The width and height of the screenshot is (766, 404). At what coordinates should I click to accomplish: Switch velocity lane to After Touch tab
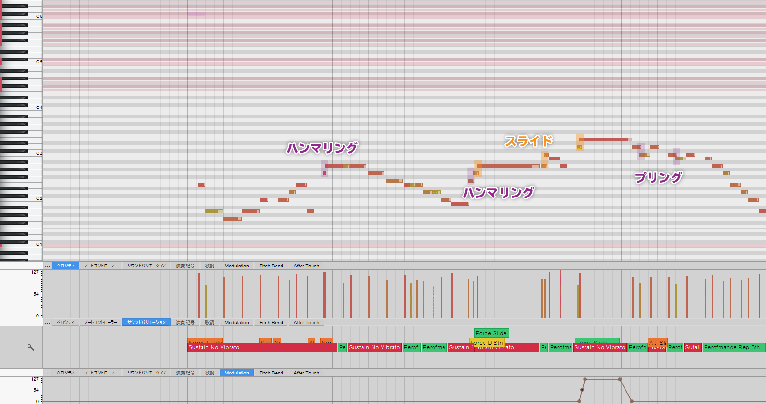[x=306, y=266]
